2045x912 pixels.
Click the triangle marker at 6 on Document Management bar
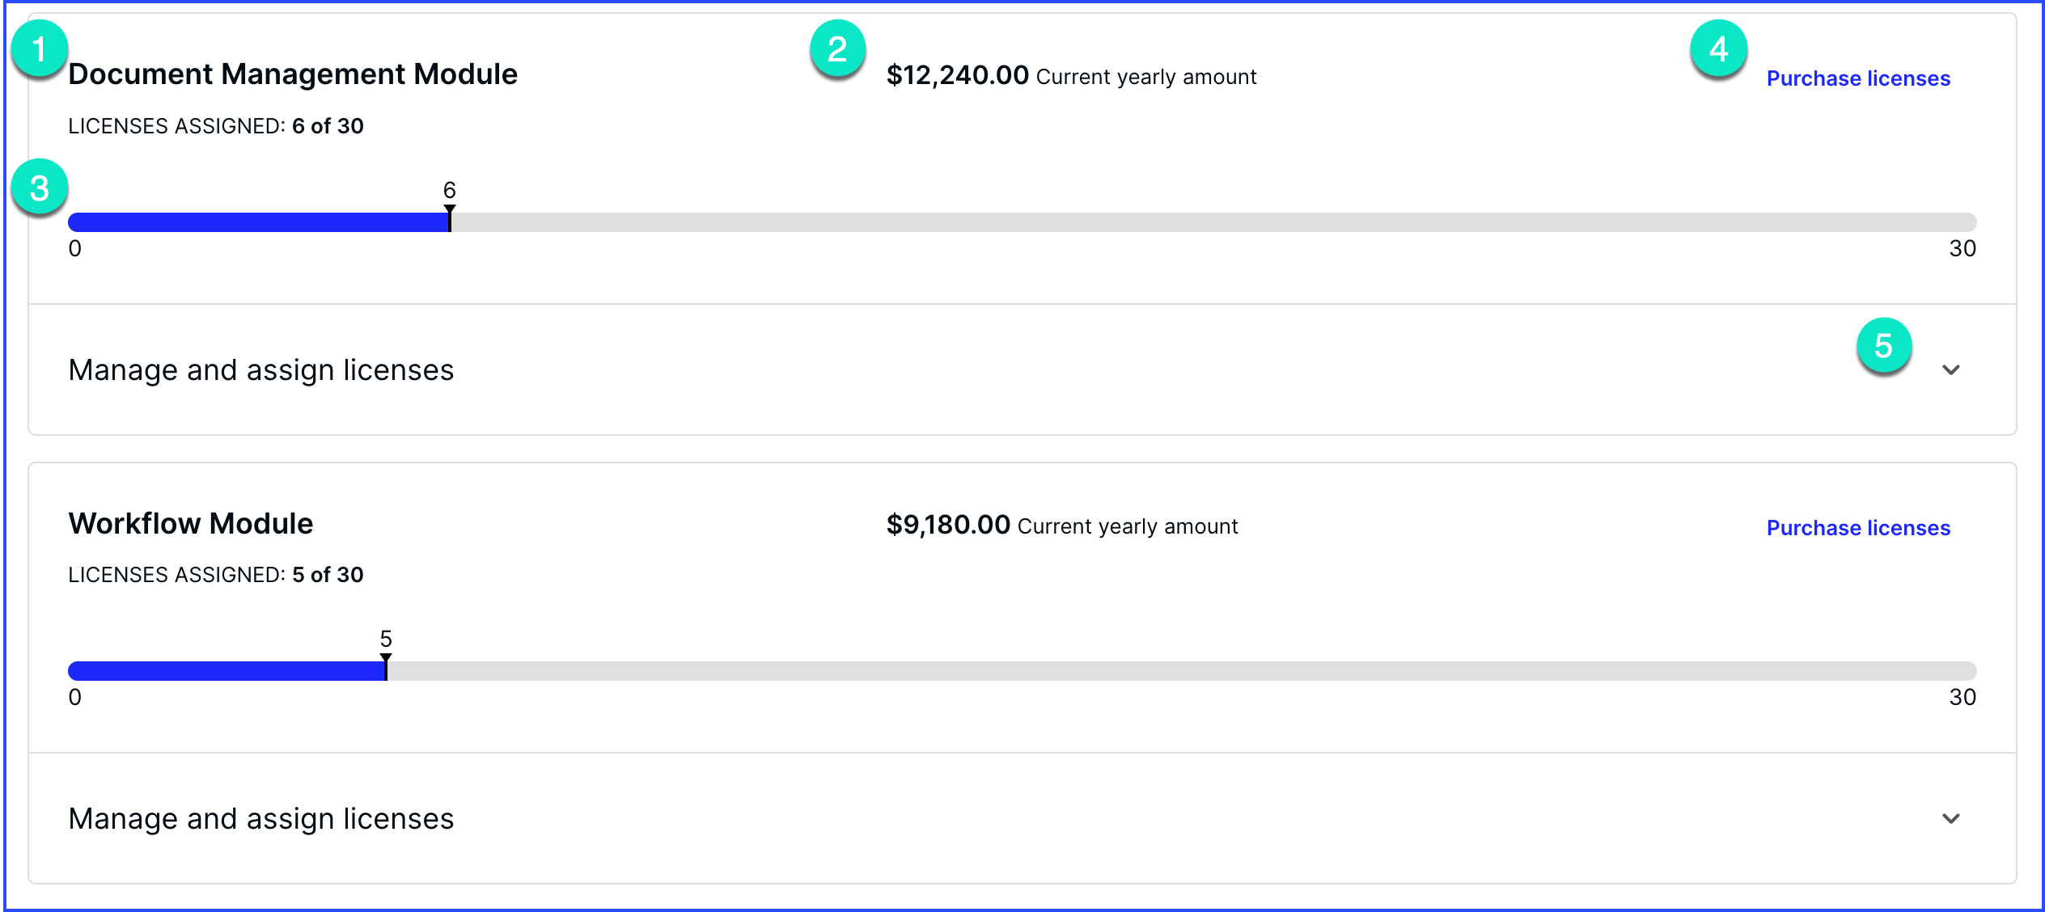450,210
